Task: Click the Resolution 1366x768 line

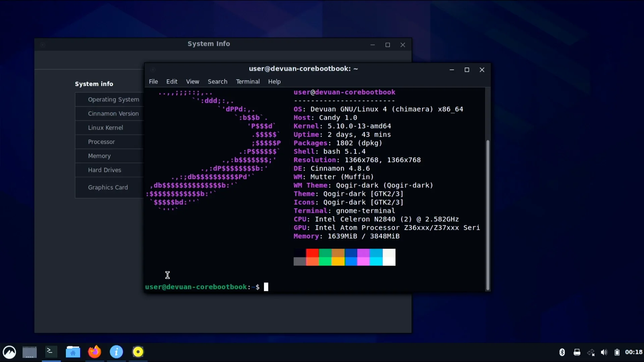Action: coord(357,160)
